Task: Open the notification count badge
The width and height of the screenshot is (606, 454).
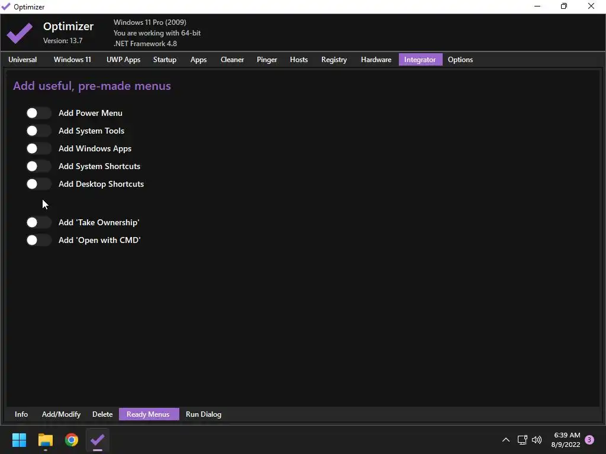Action: pos(589,440)
